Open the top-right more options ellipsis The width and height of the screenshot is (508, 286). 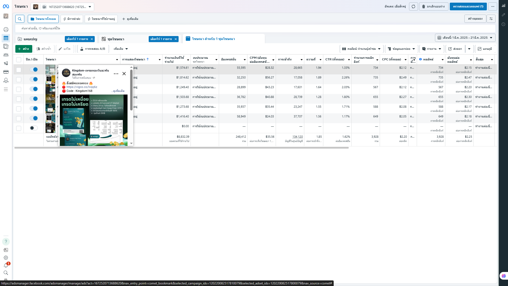point(493,6)
